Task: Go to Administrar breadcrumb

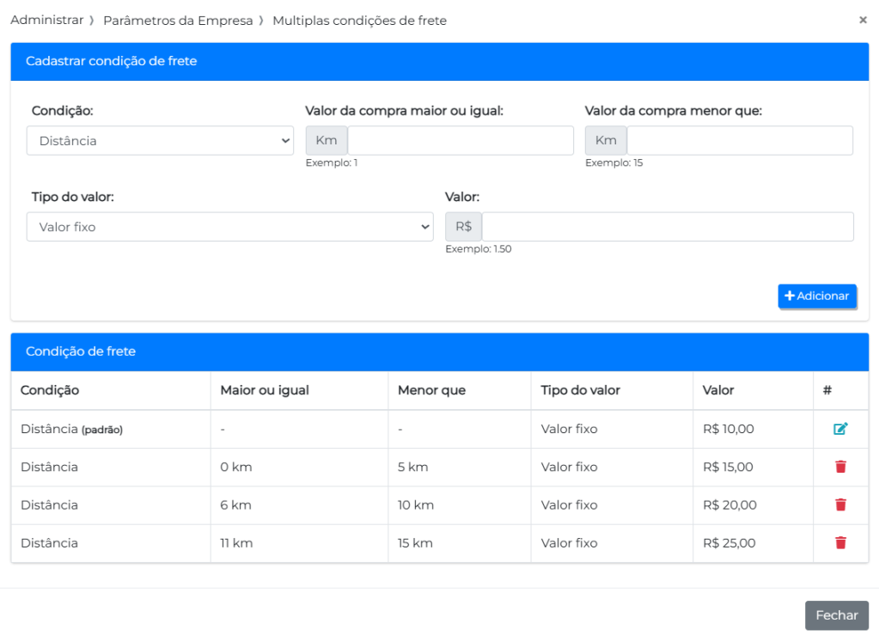Action: click(46, 20)
